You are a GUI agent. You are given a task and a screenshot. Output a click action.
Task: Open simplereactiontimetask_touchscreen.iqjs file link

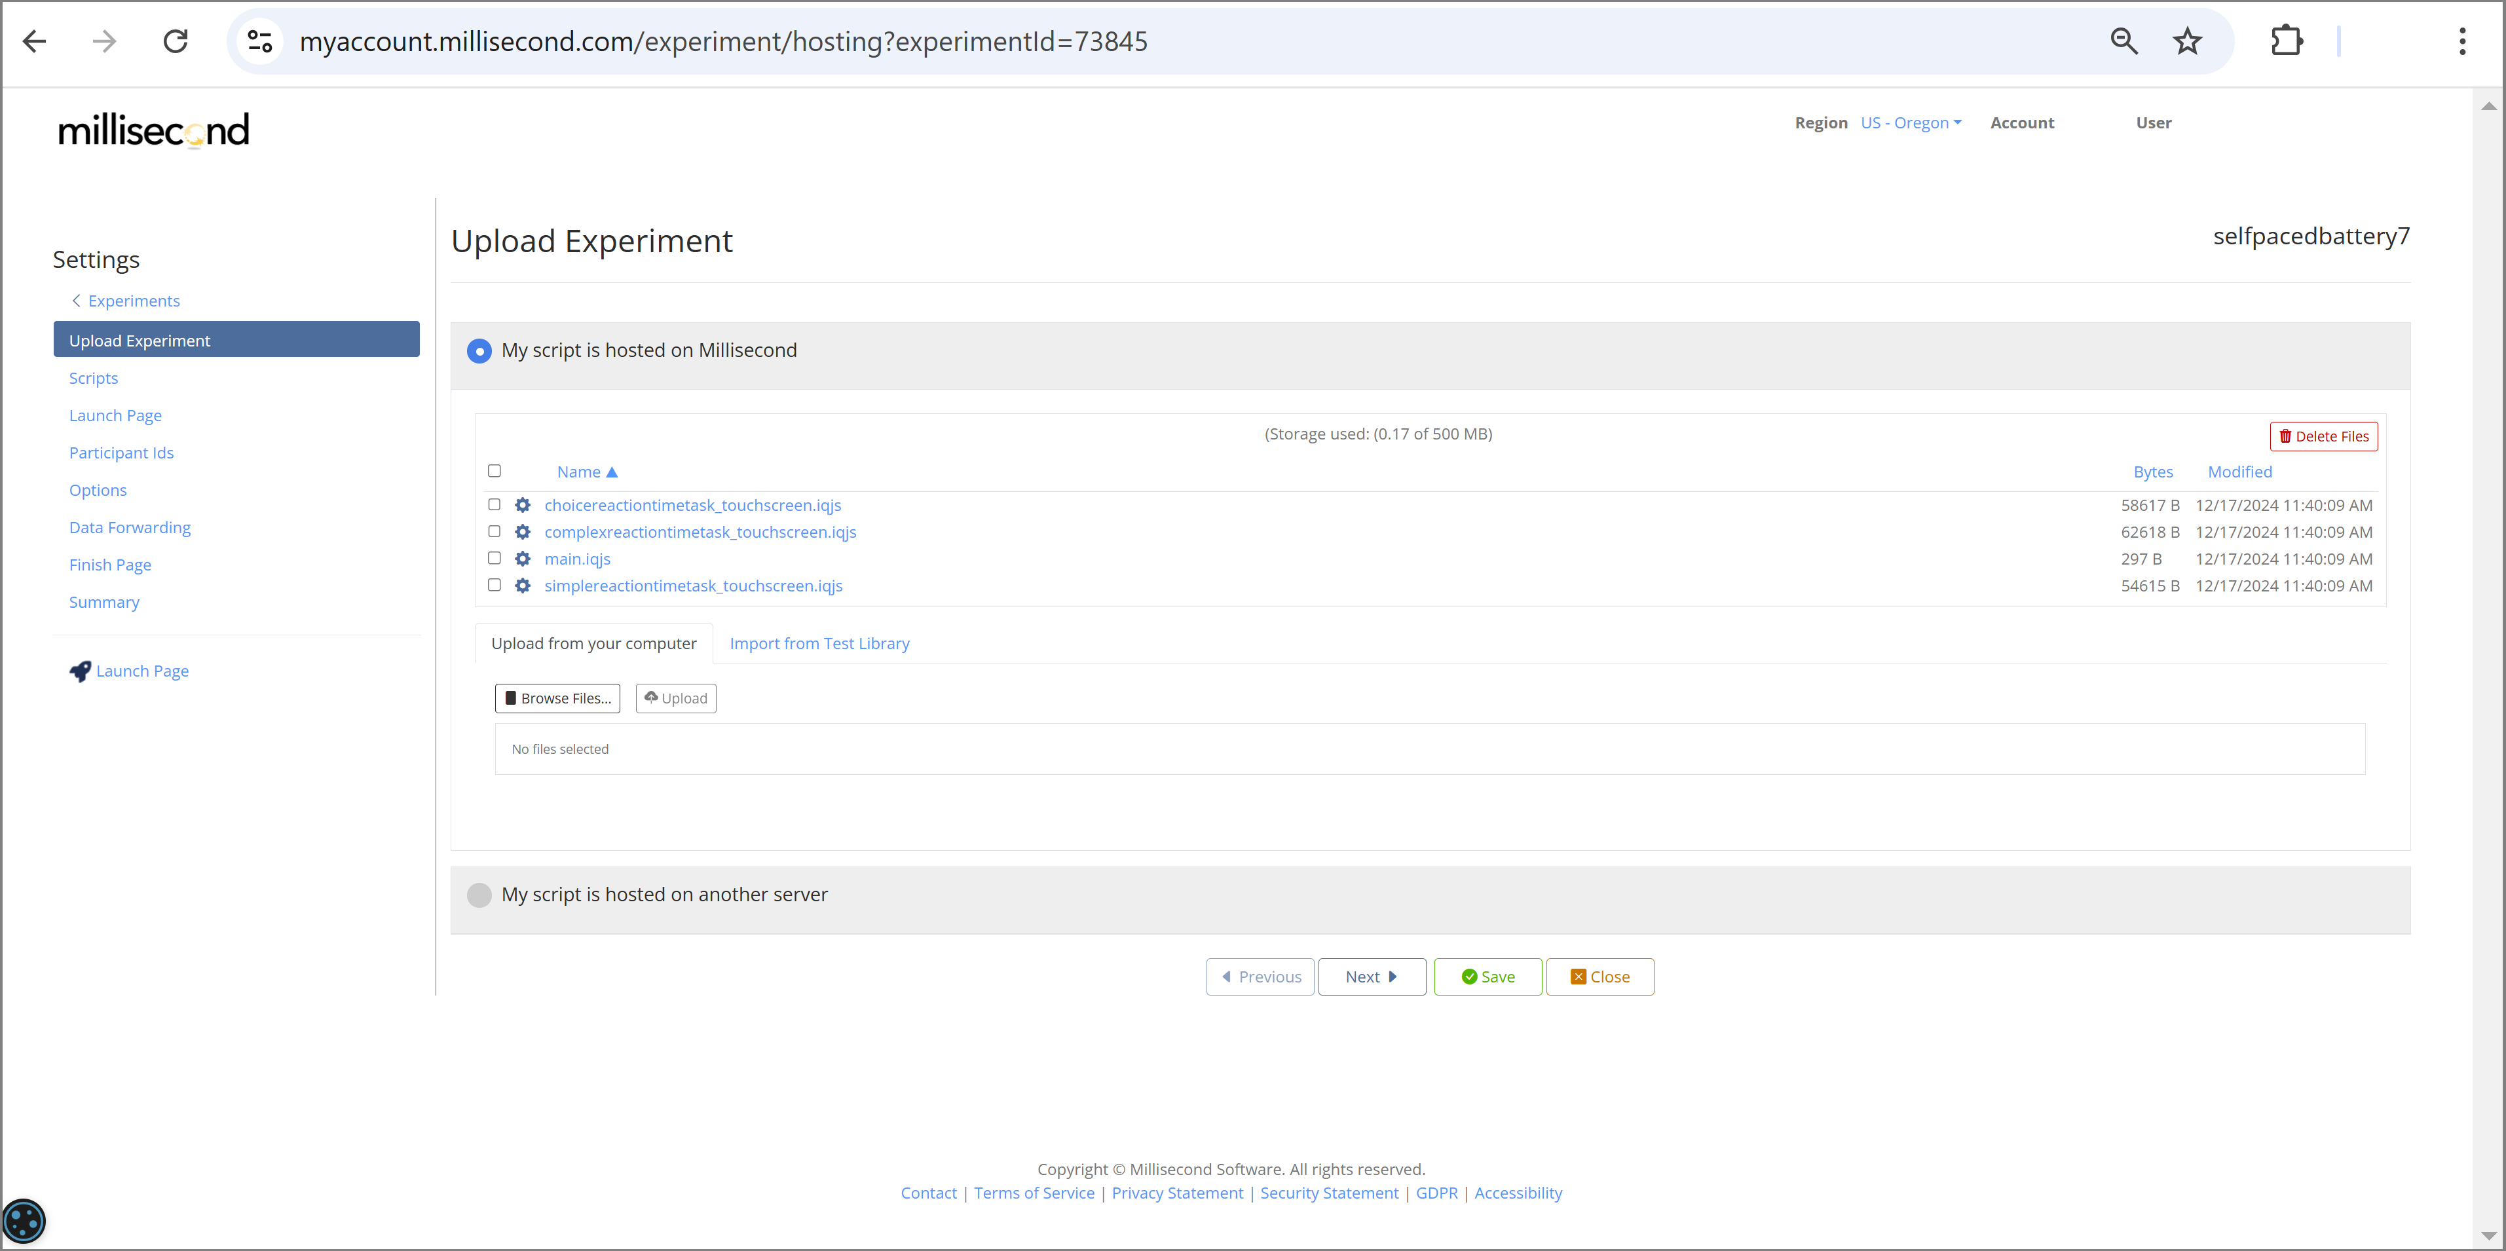(694, 587)
